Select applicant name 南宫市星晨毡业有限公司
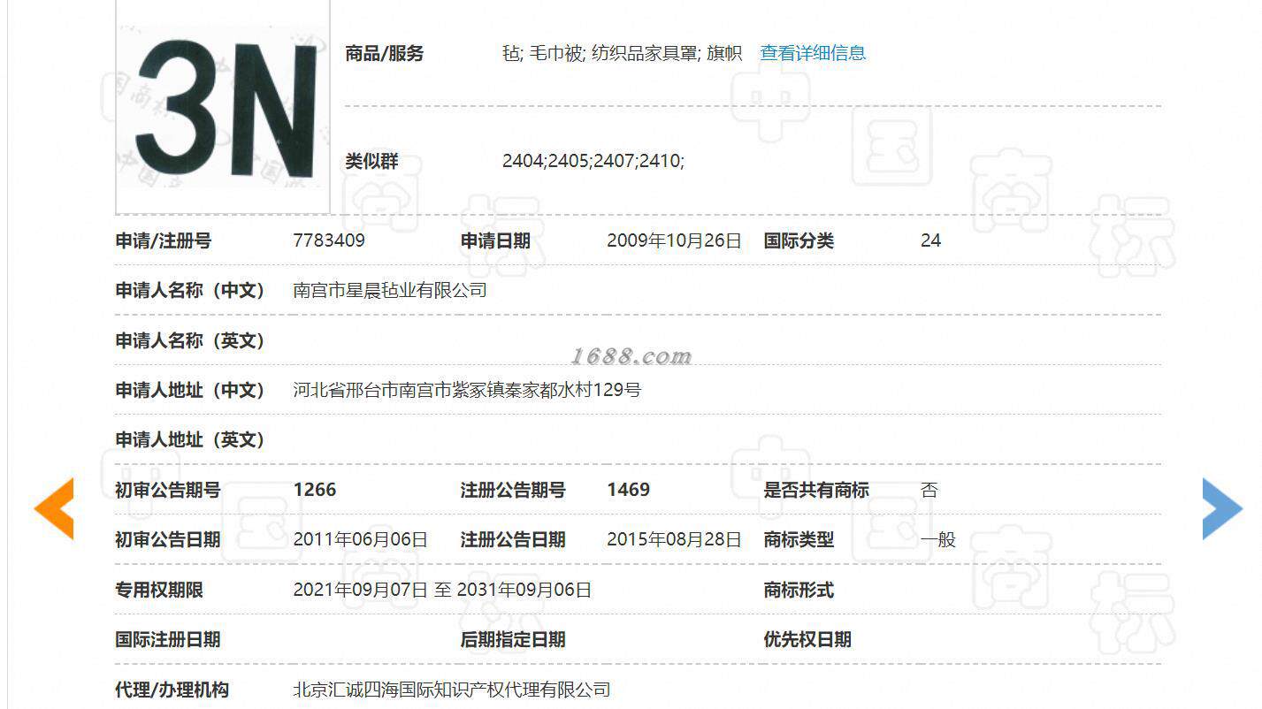This screenshot has width=1262, height=709. pos(390,290)
